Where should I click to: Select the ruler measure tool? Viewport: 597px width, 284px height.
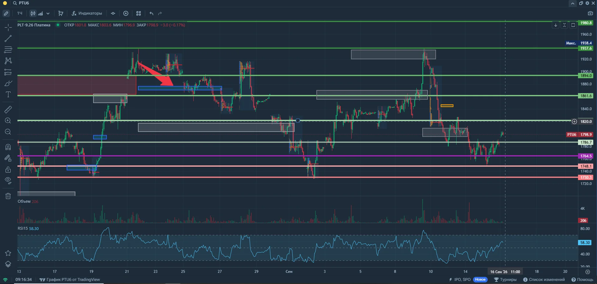click(x=8, y=109)
